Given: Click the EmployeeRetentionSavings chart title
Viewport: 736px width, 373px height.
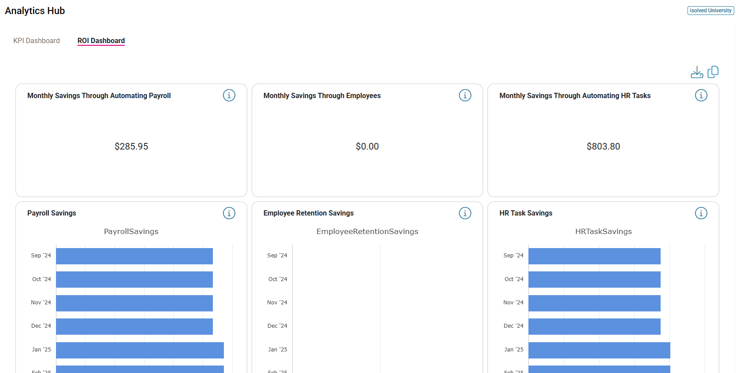Looking at the screenshot, I should pos(367,231).
